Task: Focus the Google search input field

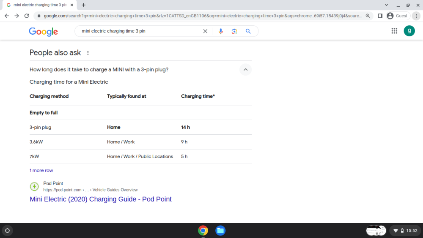Action: coord(140,31)
